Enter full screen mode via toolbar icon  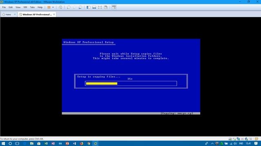tap(100, 7)
